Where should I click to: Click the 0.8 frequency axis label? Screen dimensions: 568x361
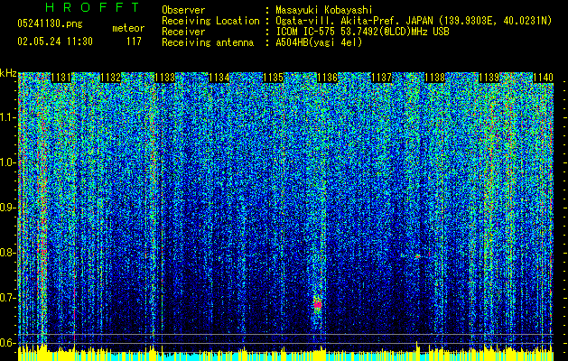pyautogui.click(x=7, y=253)
